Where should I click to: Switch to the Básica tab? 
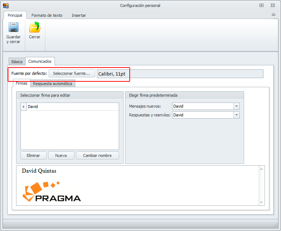(x=17, y=62)
